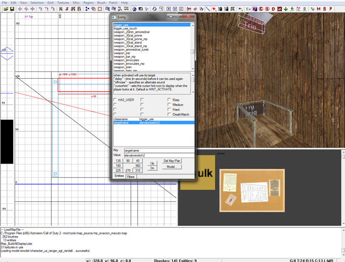The image size is (345, 262).
Task: Click the blue Z view toolbar button
Action: 181,9
